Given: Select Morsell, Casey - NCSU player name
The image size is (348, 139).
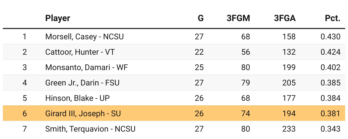Looking at the screenshot, I should pos(84,36).
